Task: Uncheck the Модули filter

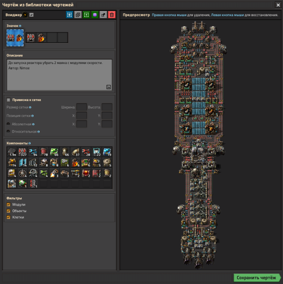Action: click(8, 205)
